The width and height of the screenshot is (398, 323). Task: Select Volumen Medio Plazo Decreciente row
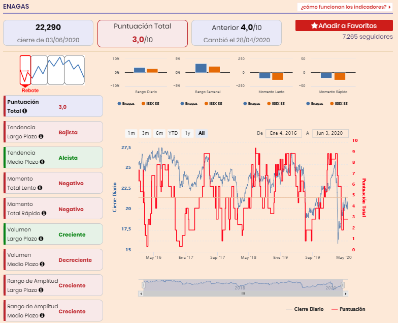tap(53, 259)
